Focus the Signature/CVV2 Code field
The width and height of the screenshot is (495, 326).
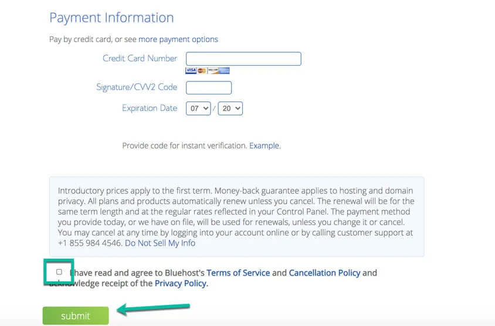pyautogui.click(x=209, y=88)
